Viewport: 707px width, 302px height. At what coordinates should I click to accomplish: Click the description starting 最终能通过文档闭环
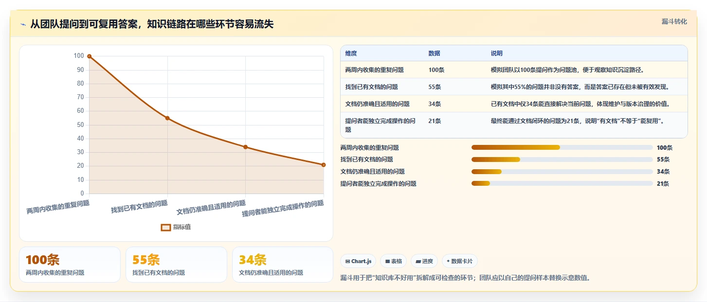point(578,121)
